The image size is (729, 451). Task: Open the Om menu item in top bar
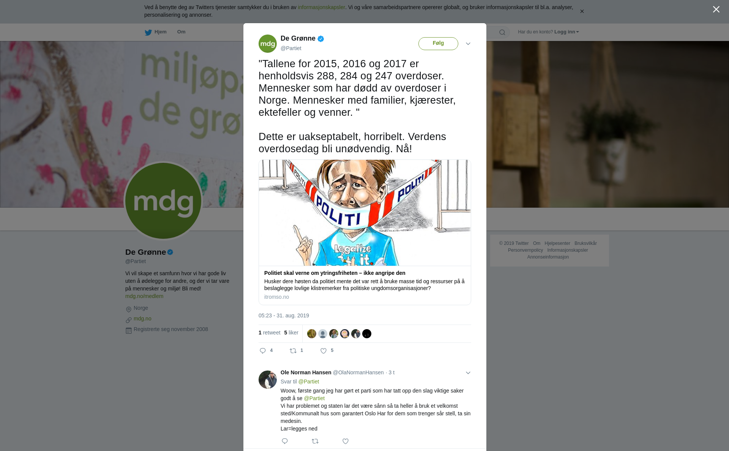click(x=181, y=32)
